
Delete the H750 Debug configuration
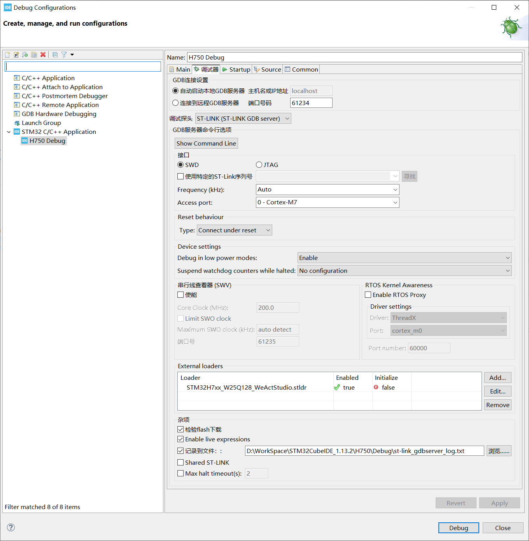[43, 54]
